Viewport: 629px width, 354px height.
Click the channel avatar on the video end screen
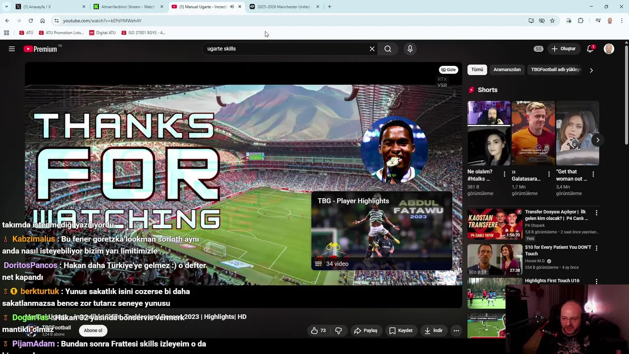tap(395, 149)
